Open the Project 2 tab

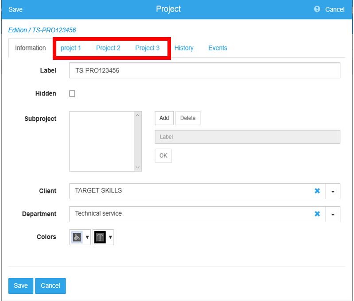click(108, 48)
